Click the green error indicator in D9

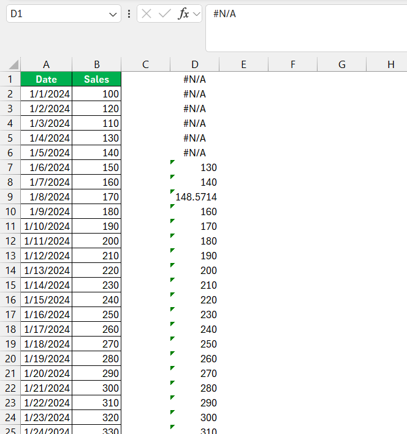tap(172, 191)
